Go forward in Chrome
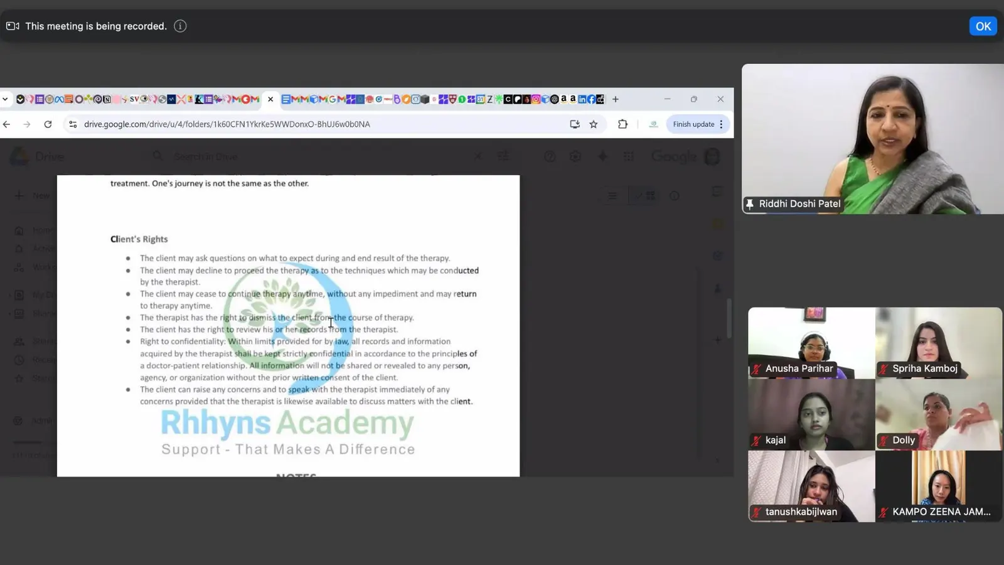1004x565 pixels. [27, 124]
